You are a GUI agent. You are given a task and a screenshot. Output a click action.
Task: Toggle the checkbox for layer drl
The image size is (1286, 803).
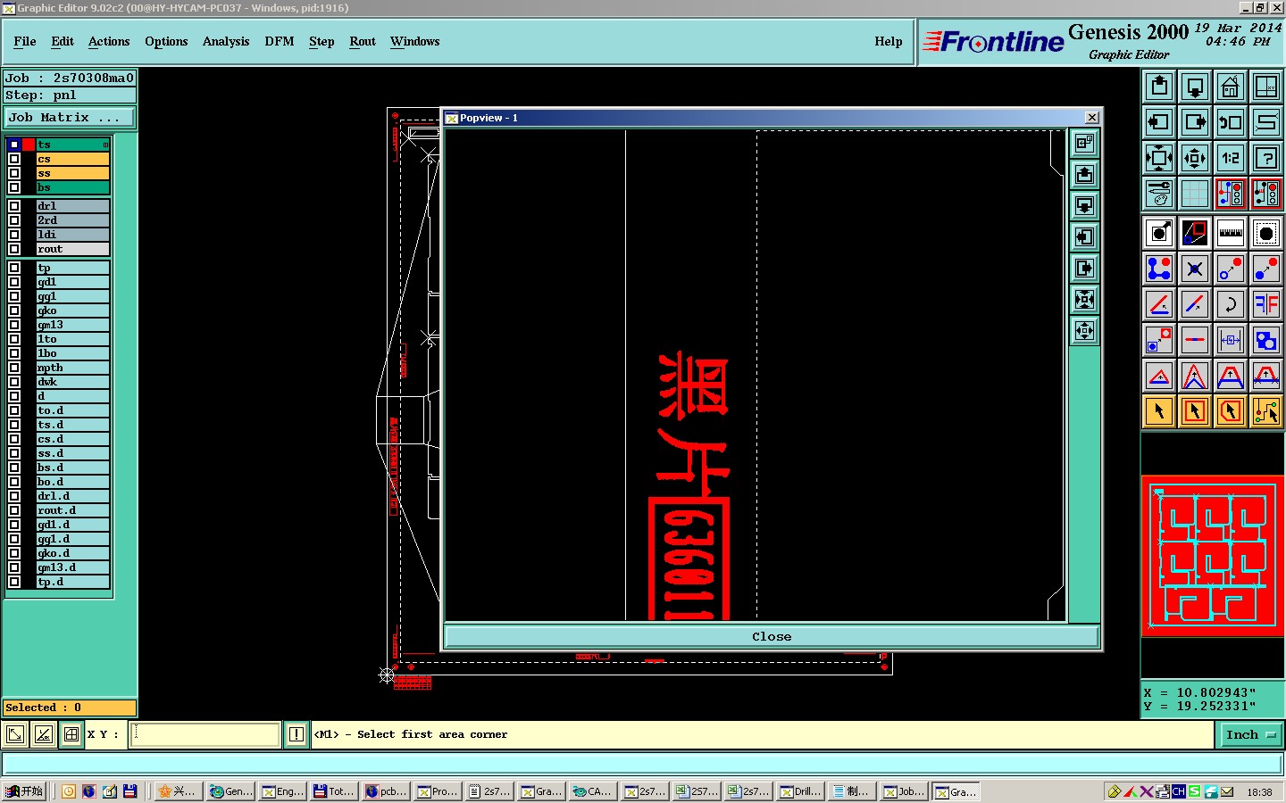[x=14, y=206]
